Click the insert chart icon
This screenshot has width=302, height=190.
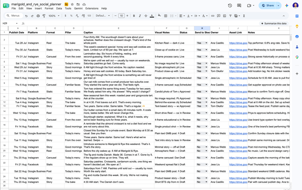pos(224,16)
